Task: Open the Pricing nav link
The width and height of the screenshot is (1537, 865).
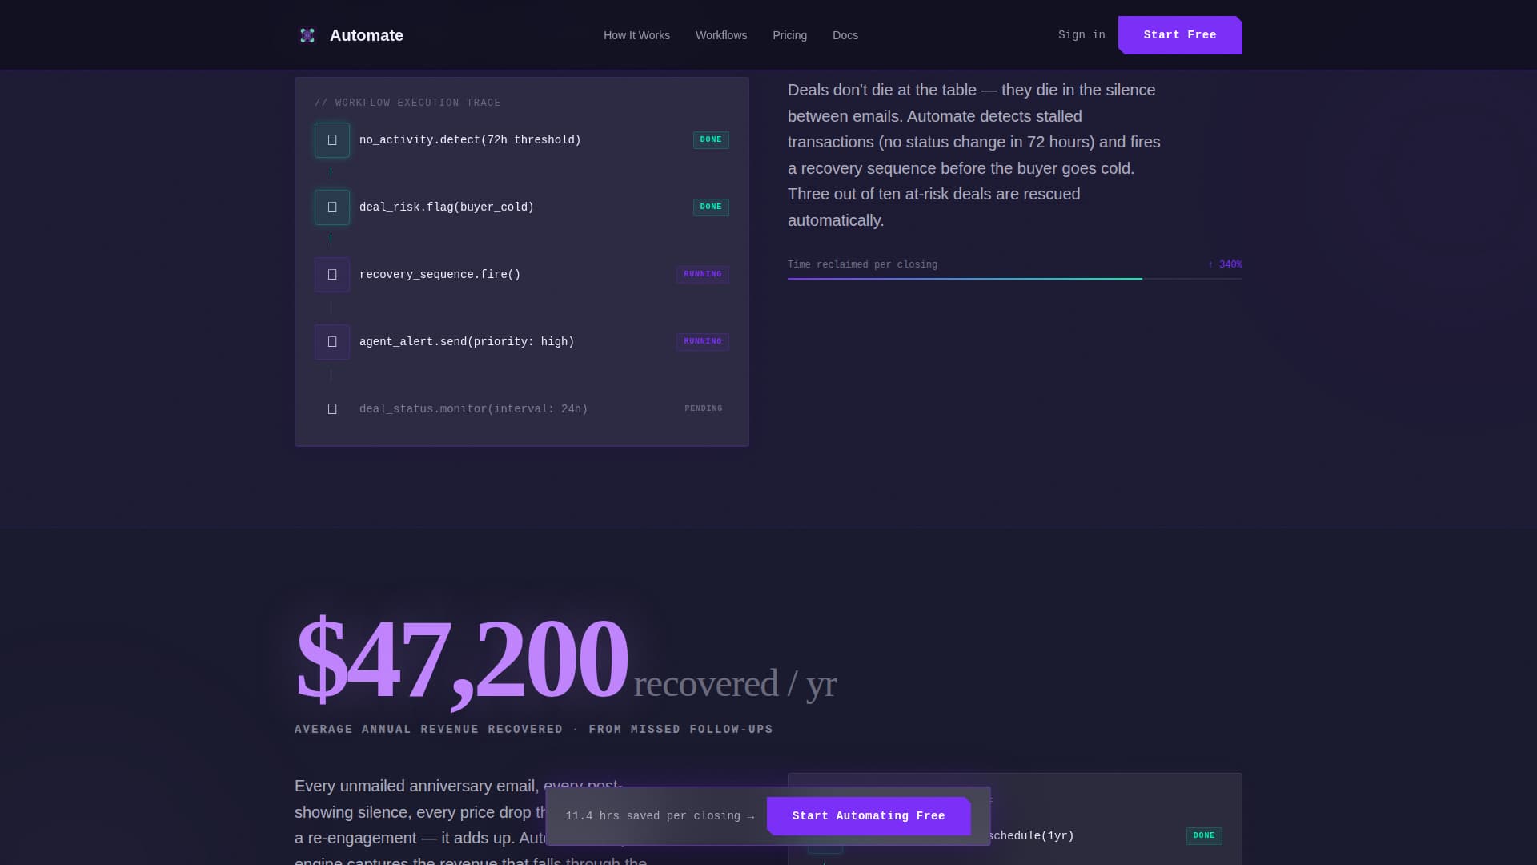Action: (x=789, y=35)
